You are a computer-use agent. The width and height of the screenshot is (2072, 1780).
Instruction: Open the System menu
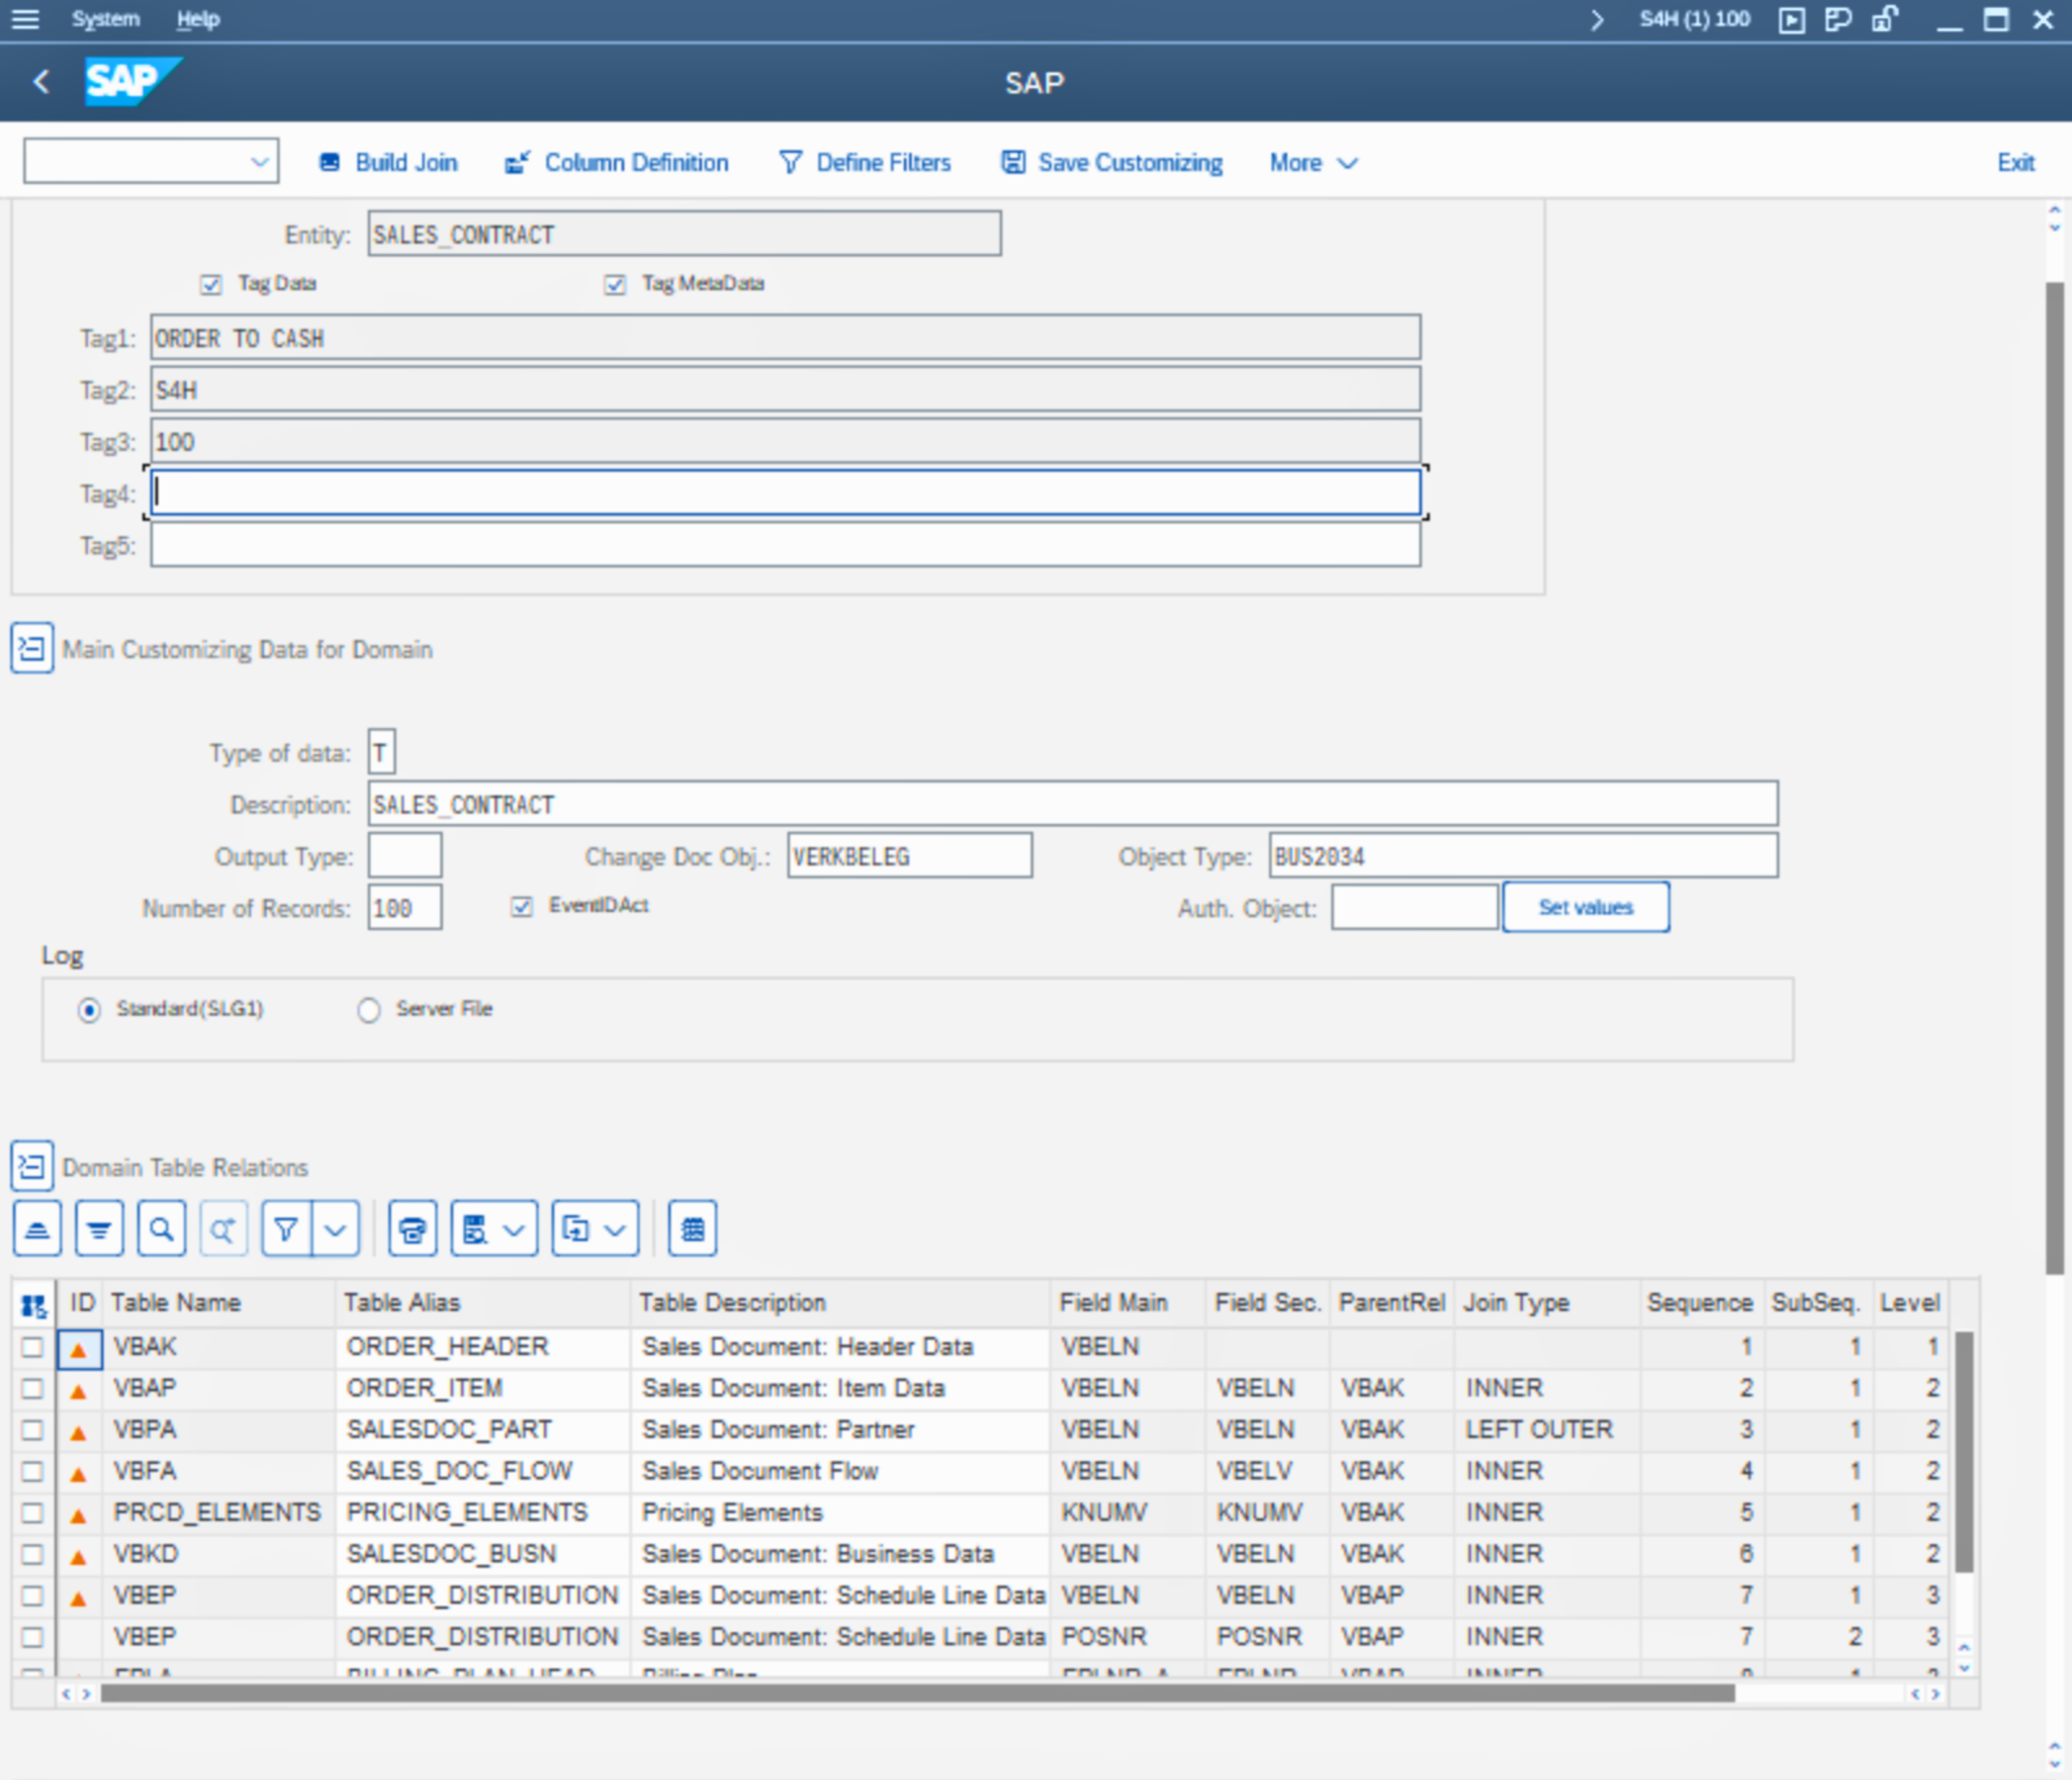pos(105,19)
